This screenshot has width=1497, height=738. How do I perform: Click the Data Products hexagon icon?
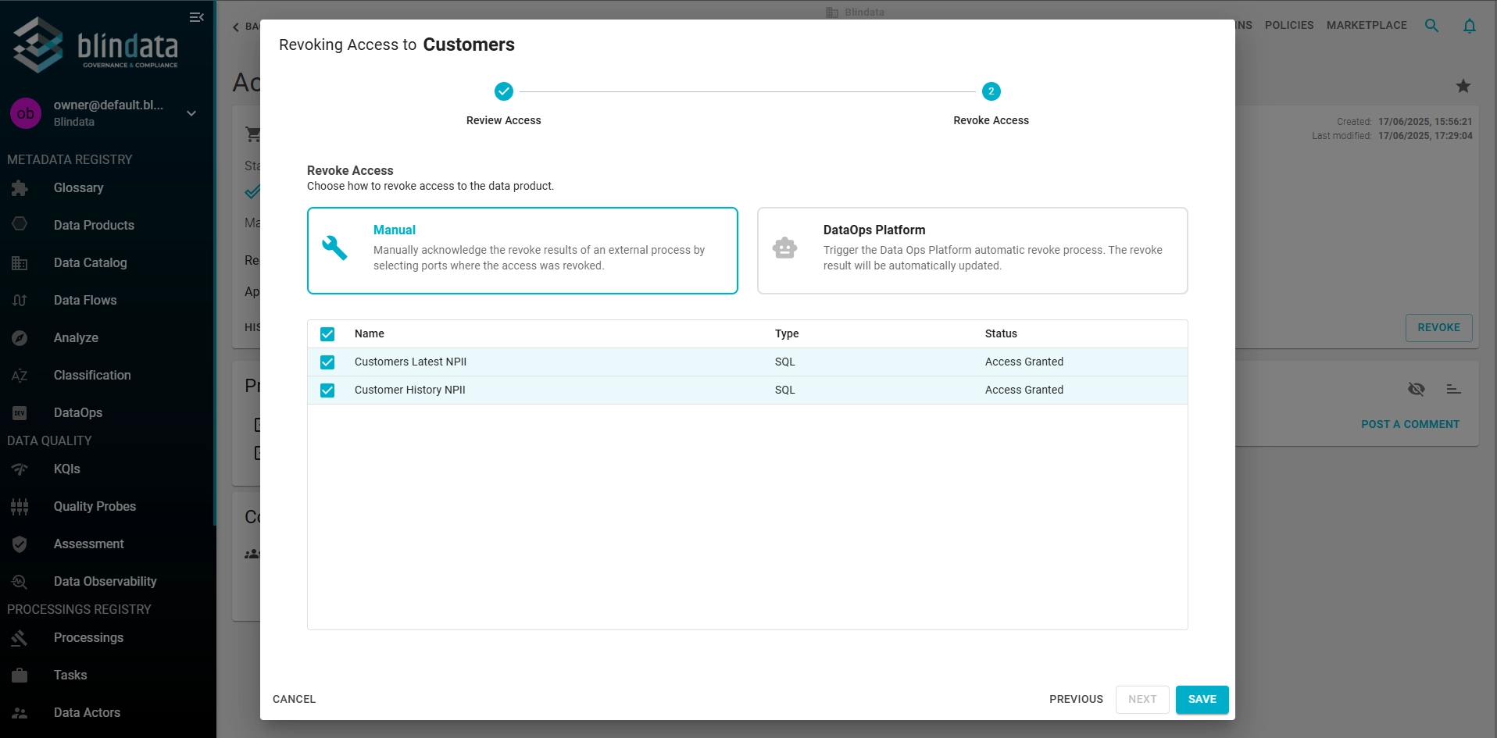[20, 224]
